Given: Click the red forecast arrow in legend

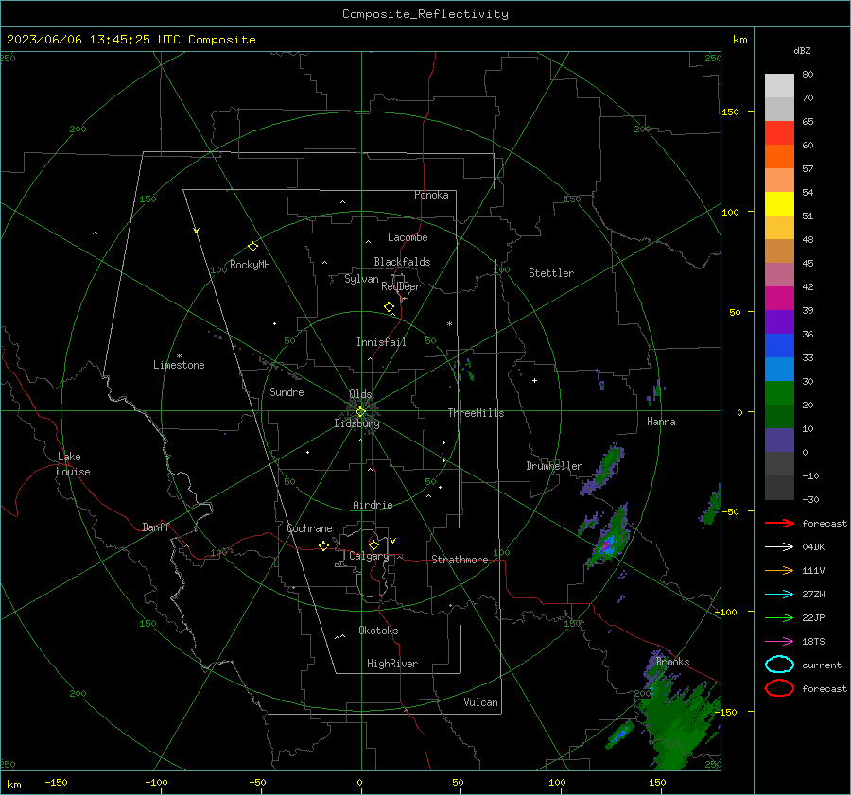Looking at the screenshot, I should pos(779,523).
